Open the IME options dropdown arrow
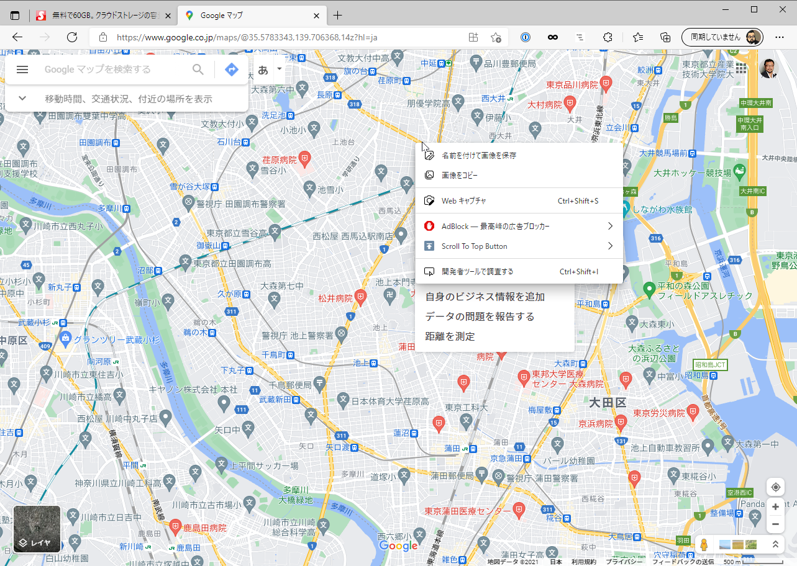797x566 pixels. point(280,69)
